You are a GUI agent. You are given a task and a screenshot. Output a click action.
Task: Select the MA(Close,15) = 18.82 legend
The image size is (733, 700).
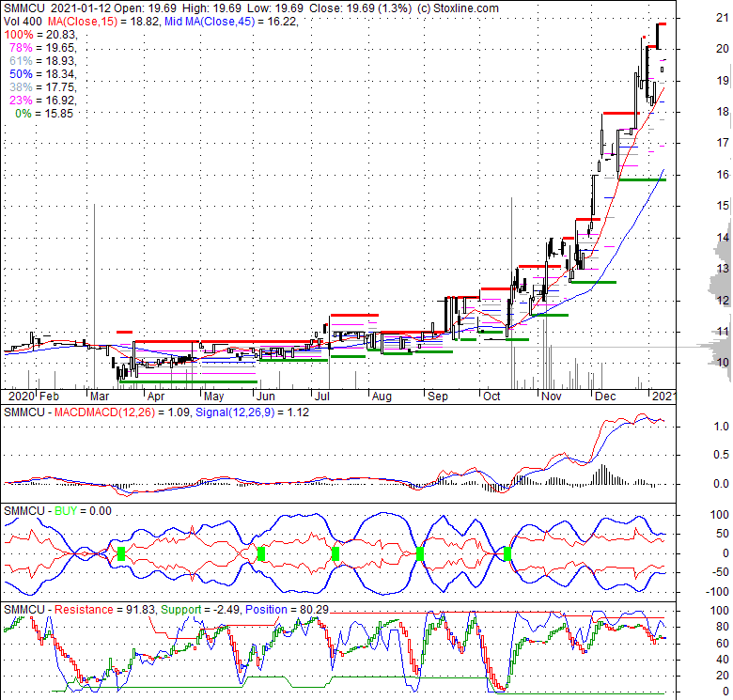click(102, 22)
